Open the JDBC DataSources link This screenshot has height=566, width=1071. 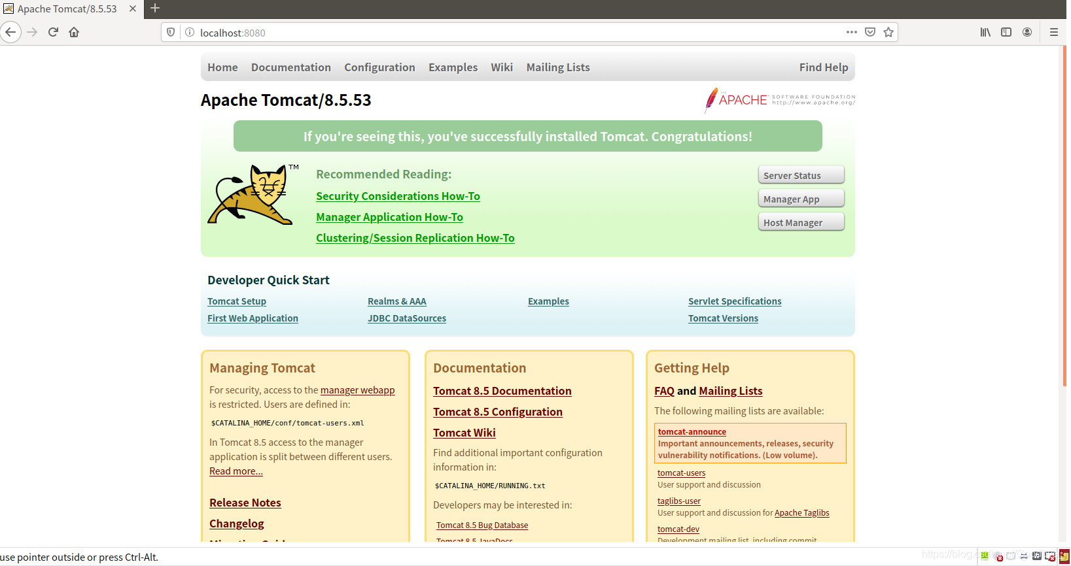coord(407,318)
